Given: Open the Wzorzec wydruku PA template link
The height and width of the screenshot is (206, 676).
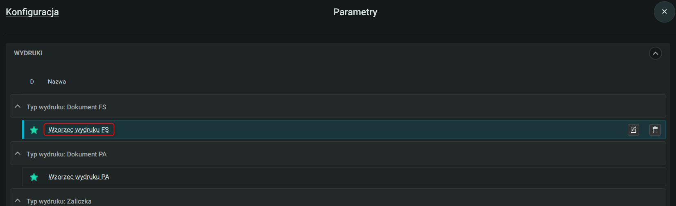Looking at the screenshot, I should pyautogui.click(x=79, y=177).
